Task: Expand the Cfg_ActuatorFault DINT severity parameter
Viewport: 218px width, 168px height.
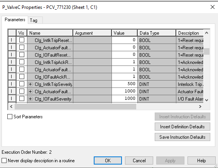Action: (30, 91)
